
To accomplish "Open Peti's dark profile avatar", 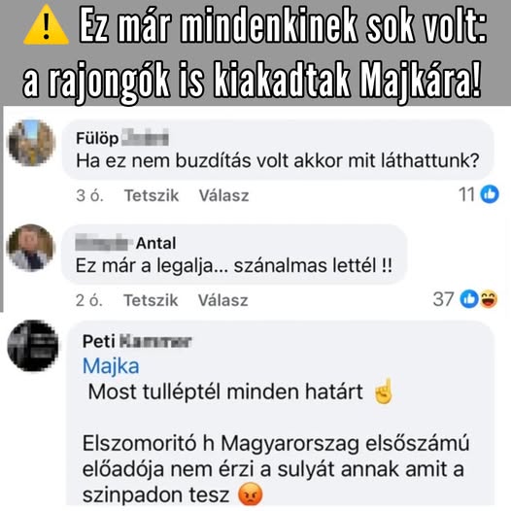I will (x=33, y=346).
